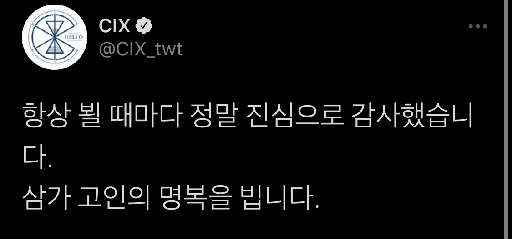Click the CIX display name
Viewport: 512px width, 239px height.
pyautogui.click(x=115, y=26)
